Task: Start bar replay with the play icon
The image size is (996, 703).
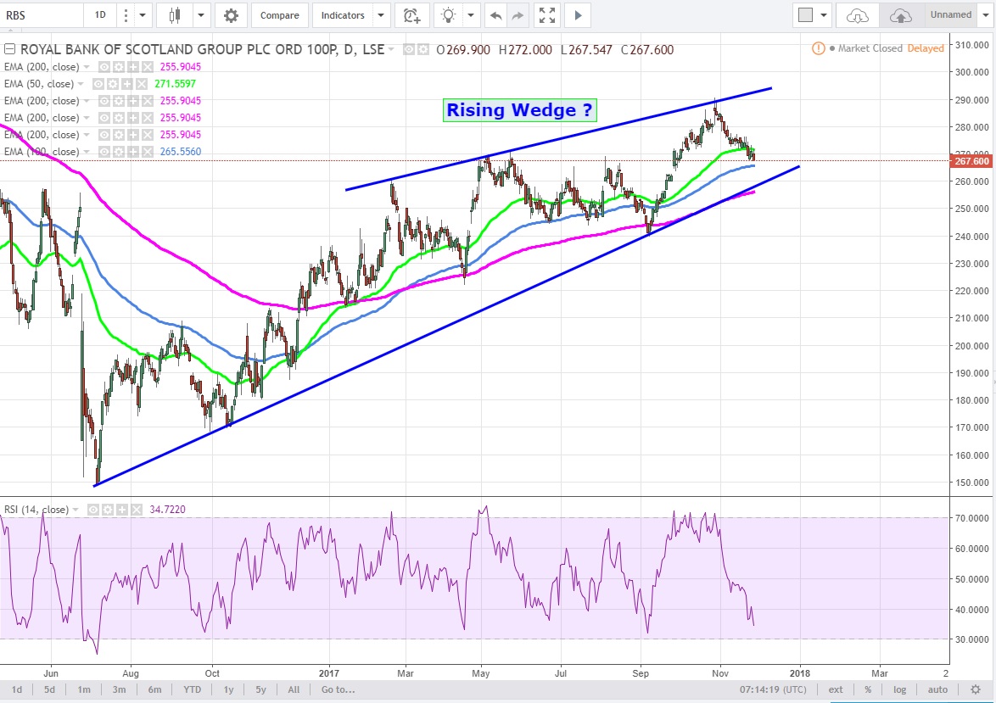Action: [x=578, y=15]
